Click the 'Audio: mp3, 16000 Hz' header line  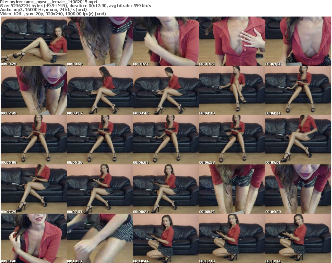(43, 10)
